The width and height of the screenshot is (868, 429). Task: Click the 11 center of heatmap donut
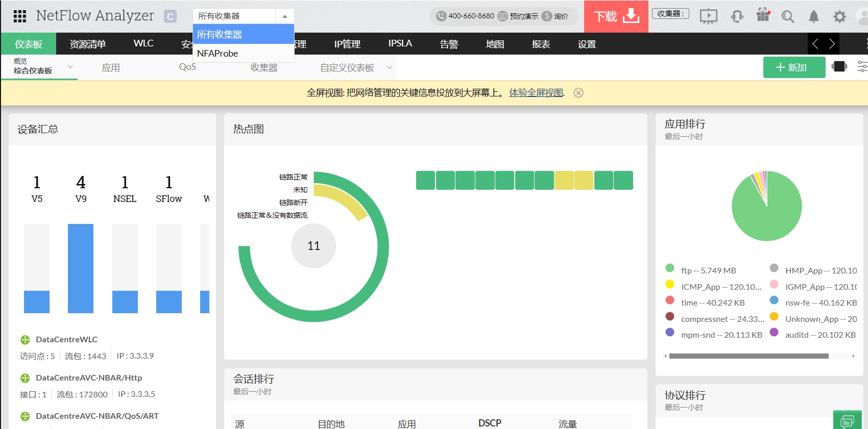314,246
